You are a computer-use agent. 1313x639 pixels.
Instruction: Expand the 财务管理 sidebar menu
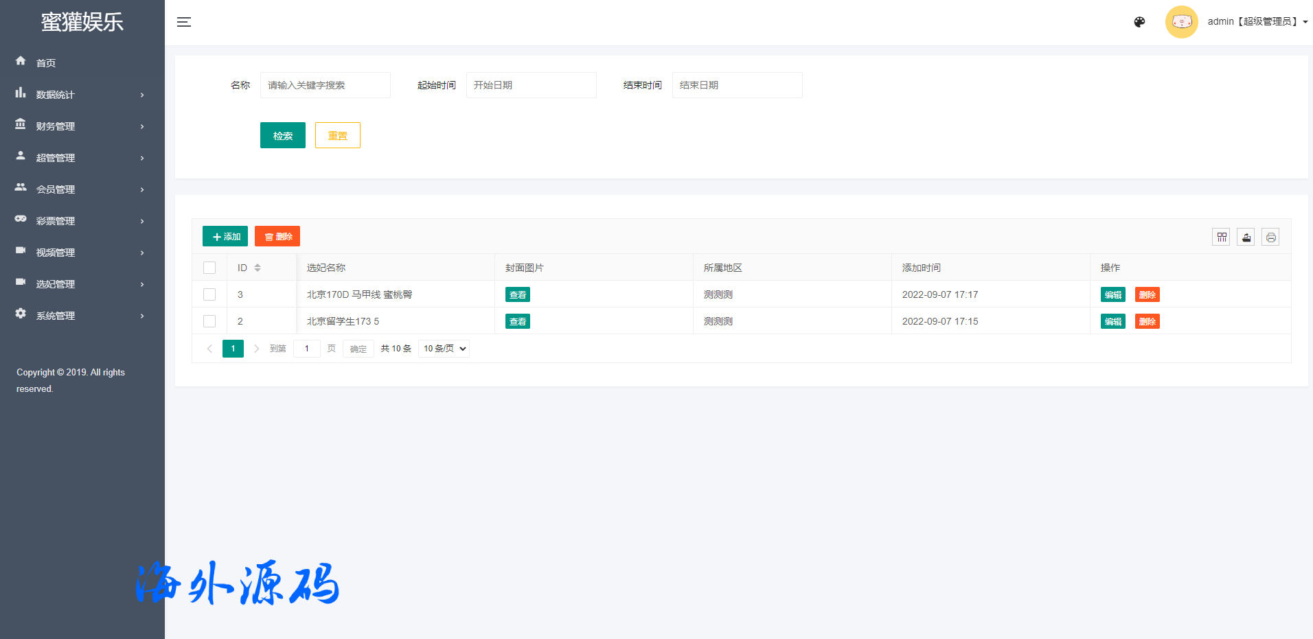click(x=79, y=126)
